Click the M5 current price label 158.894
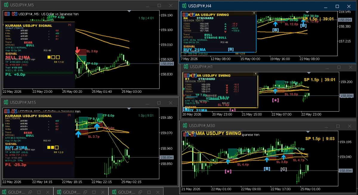 (x=166, y=64)
